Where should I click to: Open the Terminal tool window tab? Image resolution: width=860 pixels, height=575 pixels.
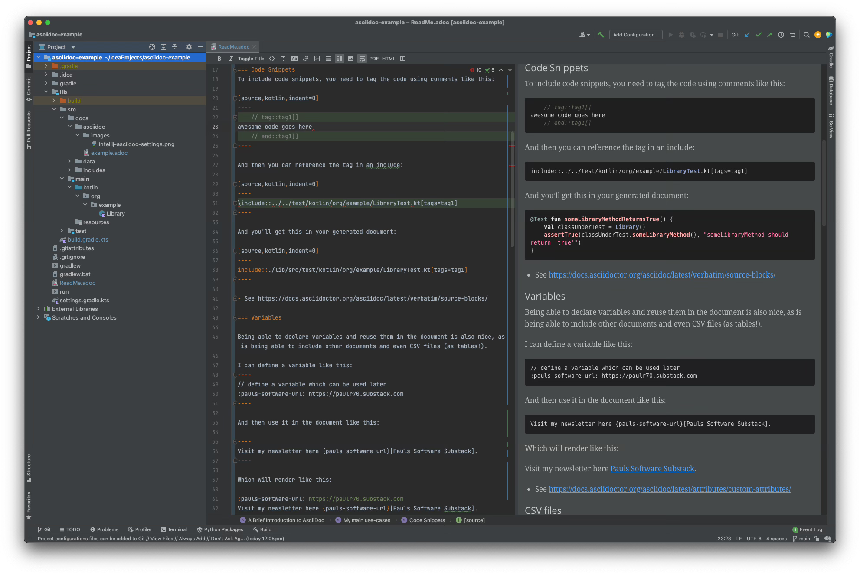pyautogui.click(x=174, y=529)
